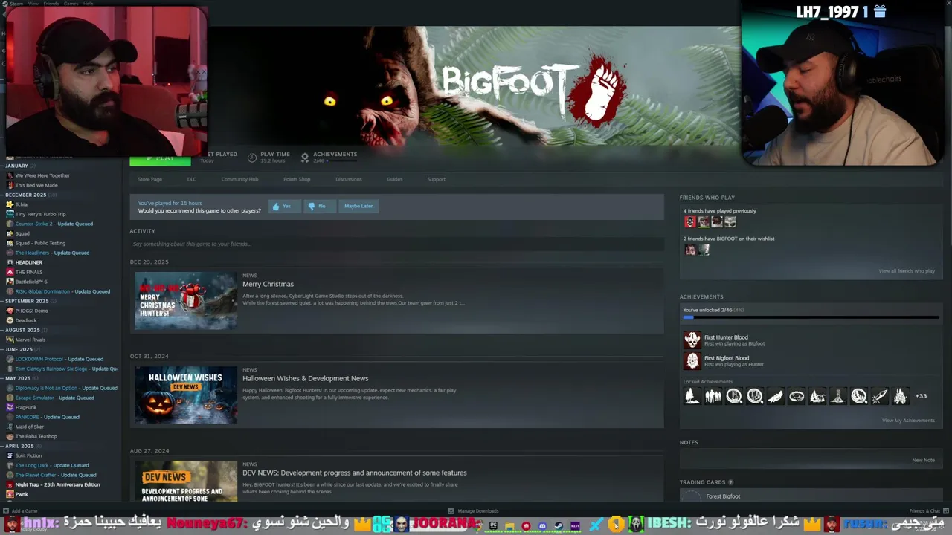
Task: Click the Trading Cards help question mark
Action: point(730,482)
